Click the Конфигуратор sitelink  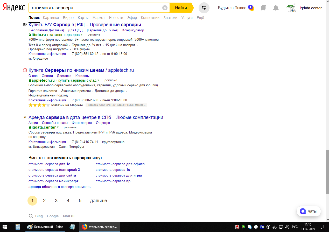click(x=133, y=30)
